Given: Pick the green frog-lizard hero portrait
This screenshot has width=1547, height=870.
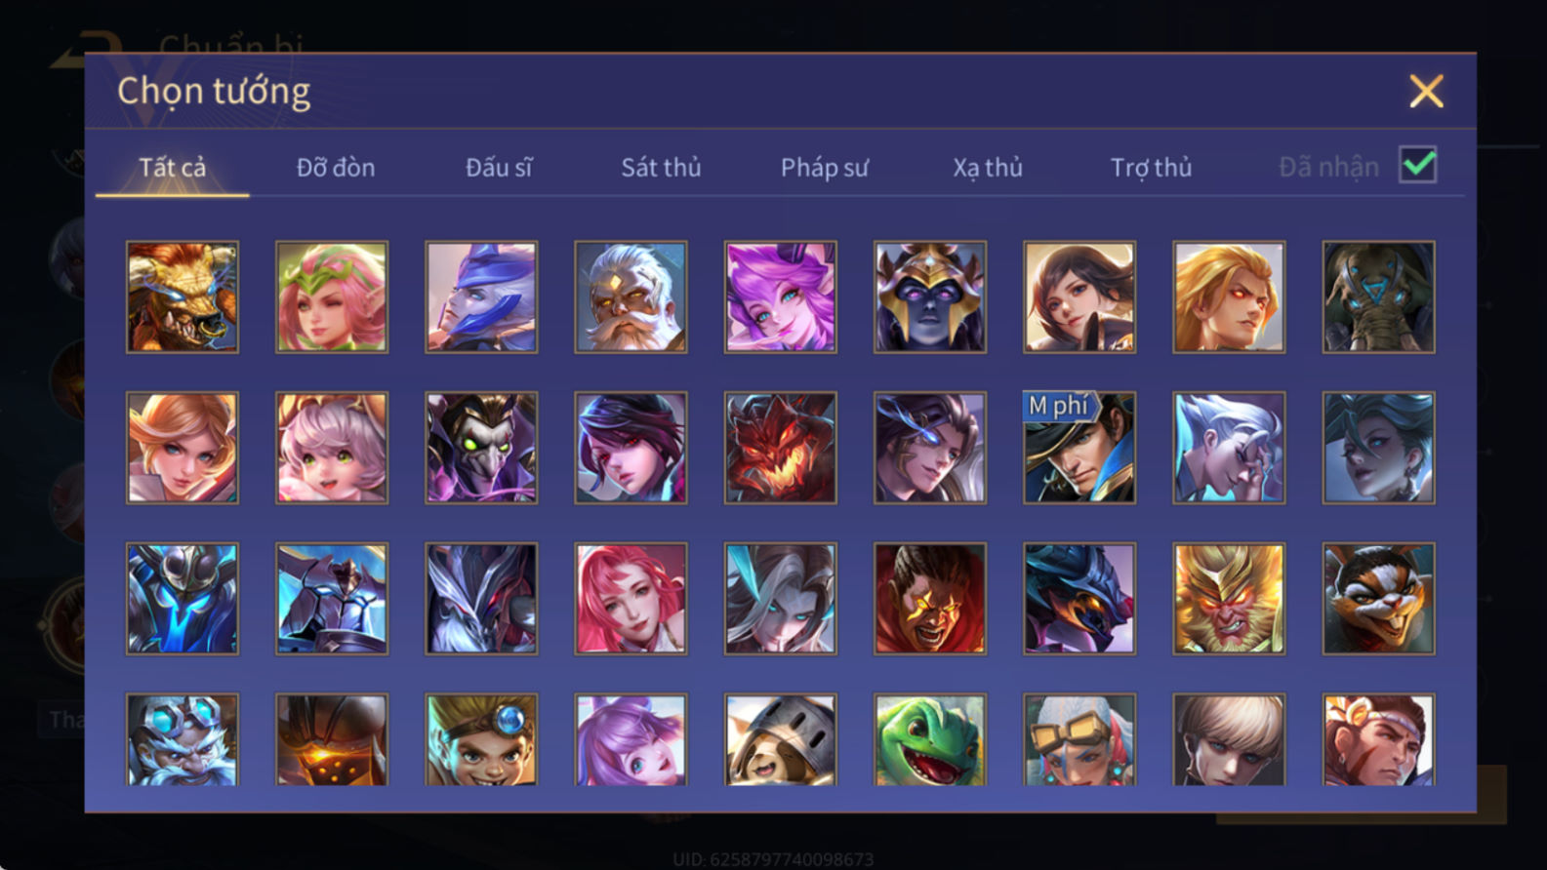Looking at the screenshot, I should click(x=930, y=740).
